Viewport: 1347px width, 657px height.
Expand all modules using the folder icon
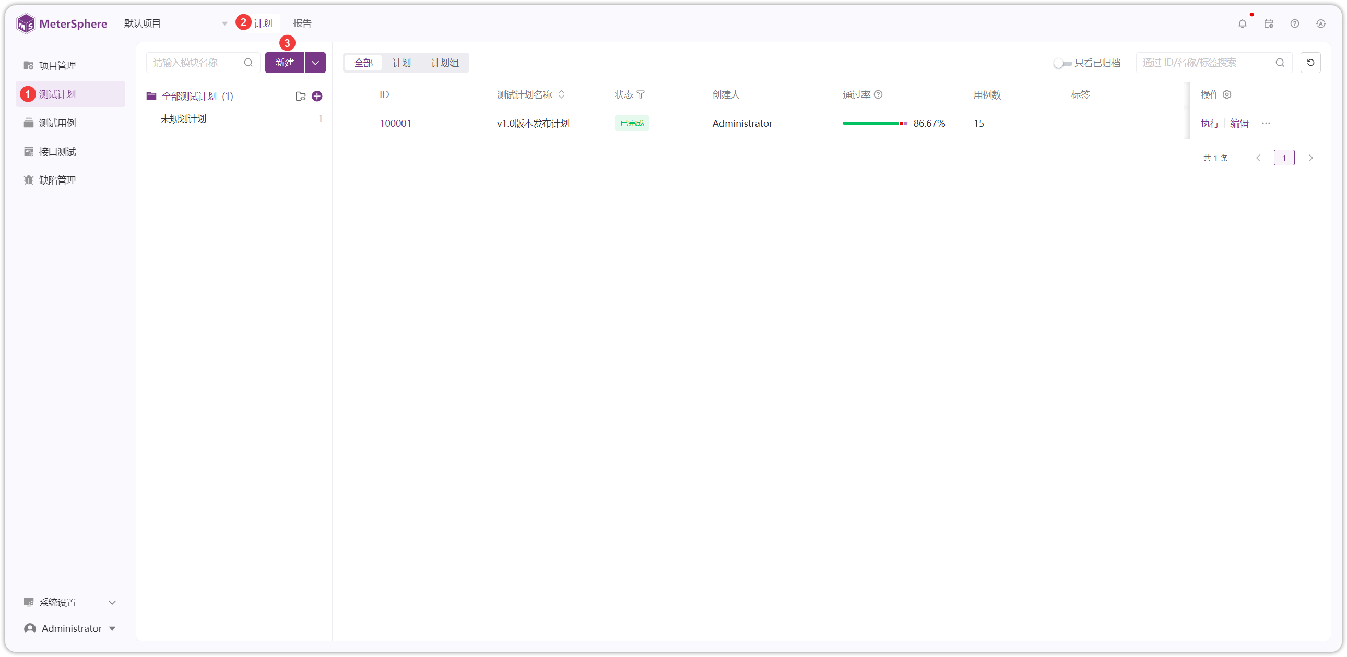(x=300, y=96)
